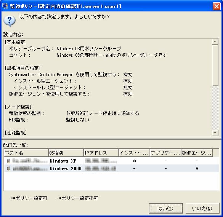This screenshot has height=217, width=223.
Task: Confirm settings with the はい(Y) button
Action: tap(166, 208)
